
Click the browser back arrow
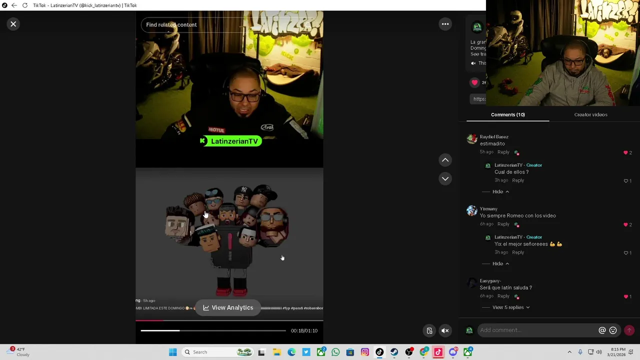click(14, 5)
